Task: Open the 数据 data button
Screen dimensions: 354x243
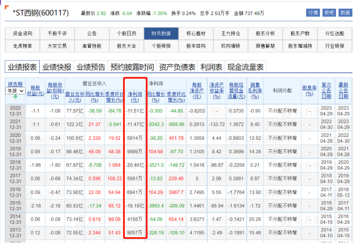Action: pos(345,13)
